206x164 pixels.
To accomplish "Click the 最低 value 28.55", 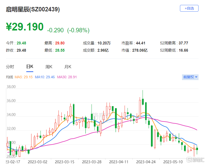I will tap(60, 50).
